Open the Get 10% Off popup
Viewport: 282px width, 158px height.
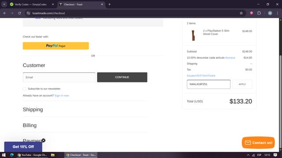23,147
